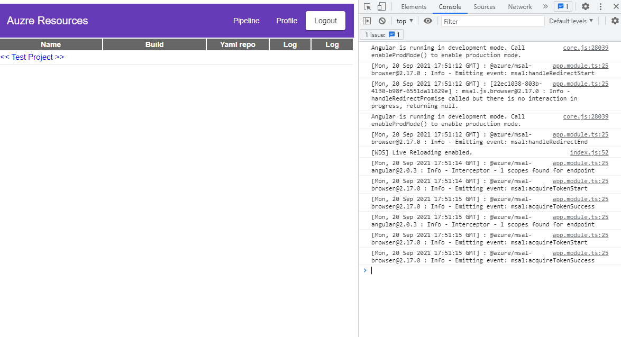Screen dimensions: 621x337
Task: Open the console settings gear on the right
Action: tap(614, 21)
